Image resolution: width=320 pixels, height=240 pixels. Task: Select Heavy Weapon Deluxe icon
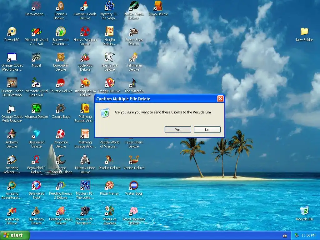coord(85,36)
